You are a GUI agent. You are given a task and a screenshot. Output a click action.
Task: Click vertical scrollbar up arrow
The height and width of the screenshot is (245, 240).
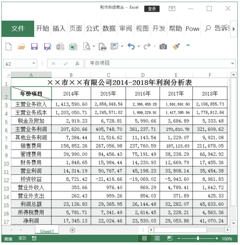(x=233, y=75)
